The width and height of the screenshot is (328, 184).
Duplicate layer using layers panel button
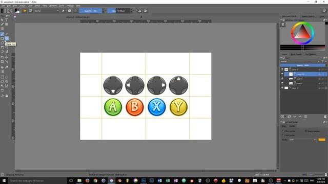(x=289, y=117)
